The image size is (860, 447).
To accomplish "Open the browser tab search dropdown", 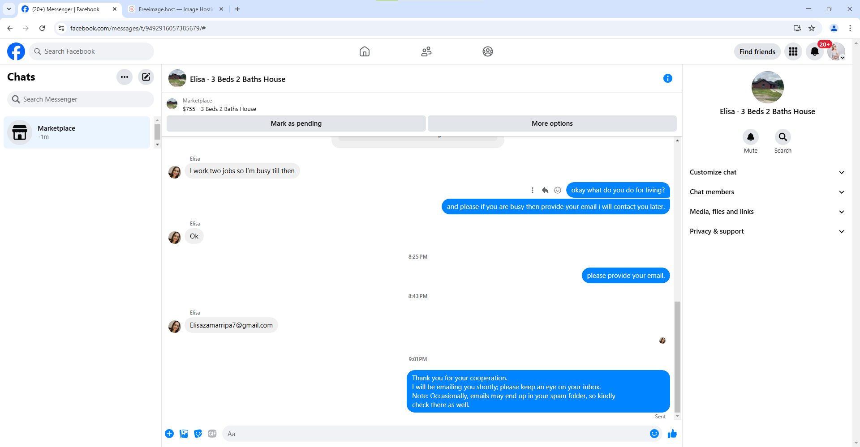I will (9, 9).
